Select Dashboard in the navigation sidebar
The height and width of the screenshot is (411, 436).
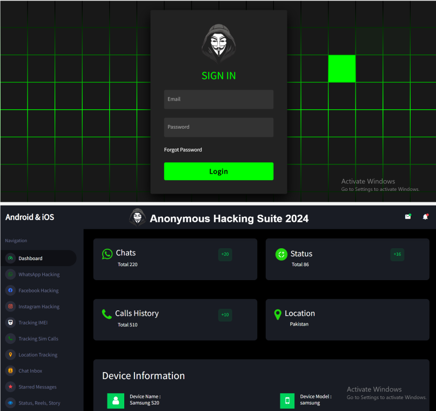click(30, 258)
